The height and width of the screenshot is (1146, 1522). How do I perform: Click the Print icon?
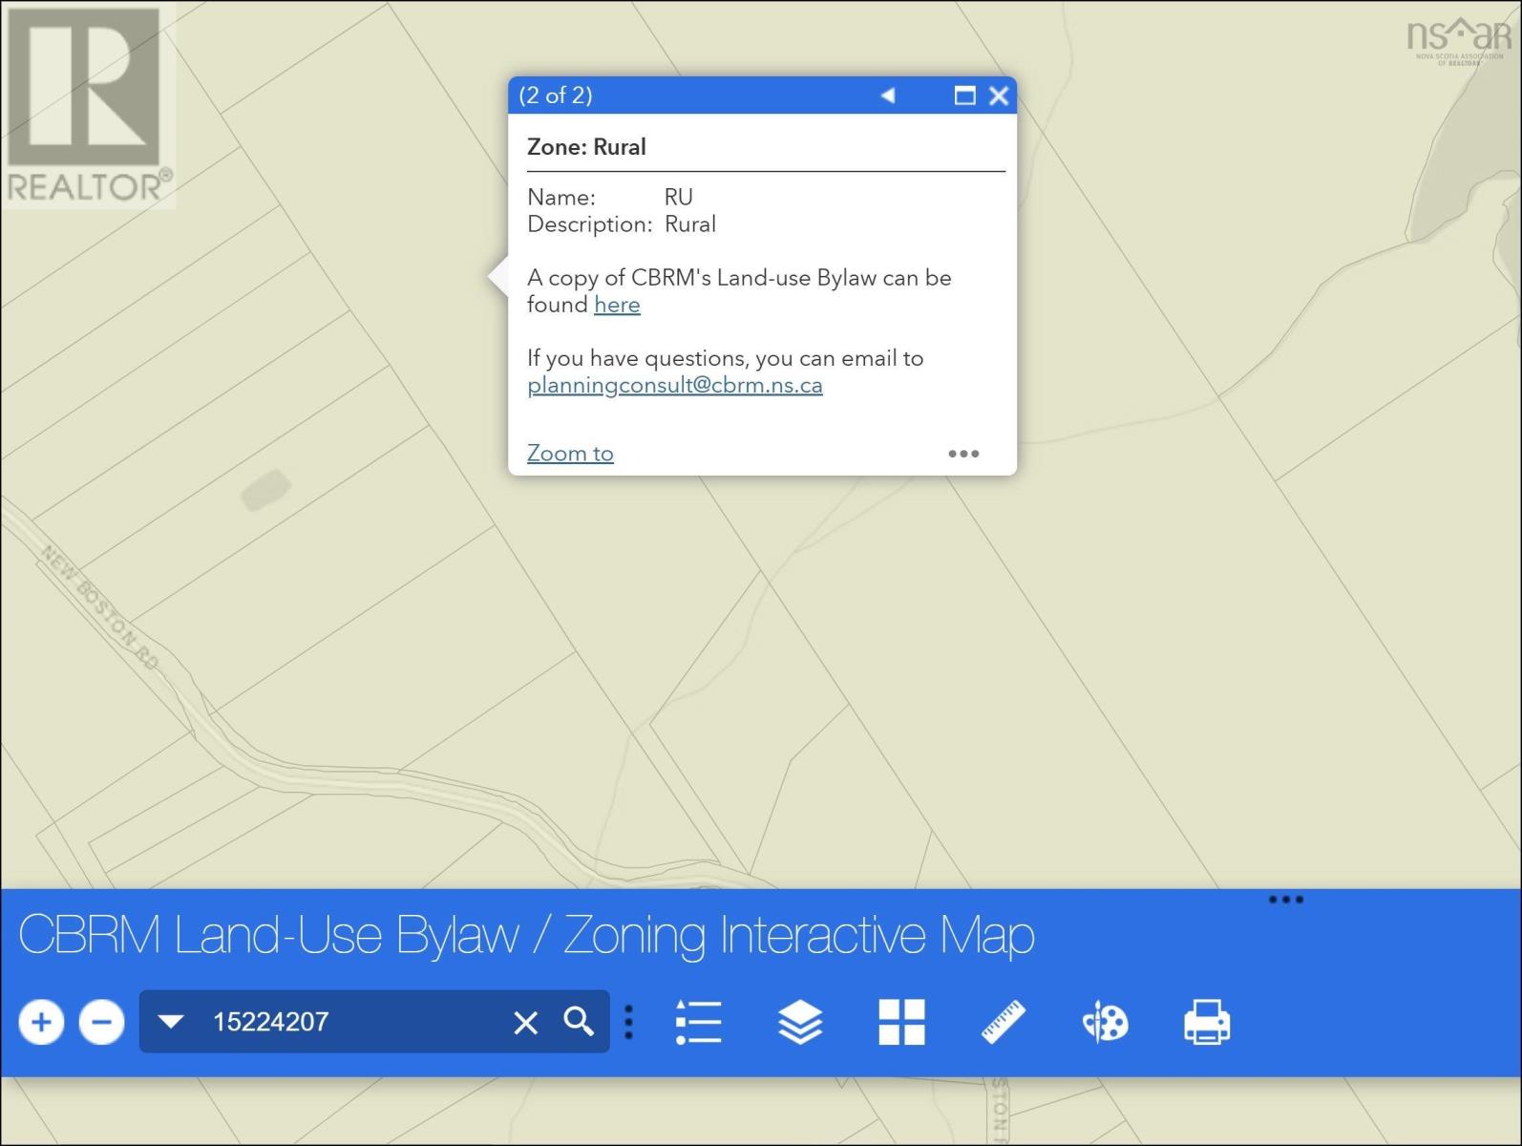1206,1022
